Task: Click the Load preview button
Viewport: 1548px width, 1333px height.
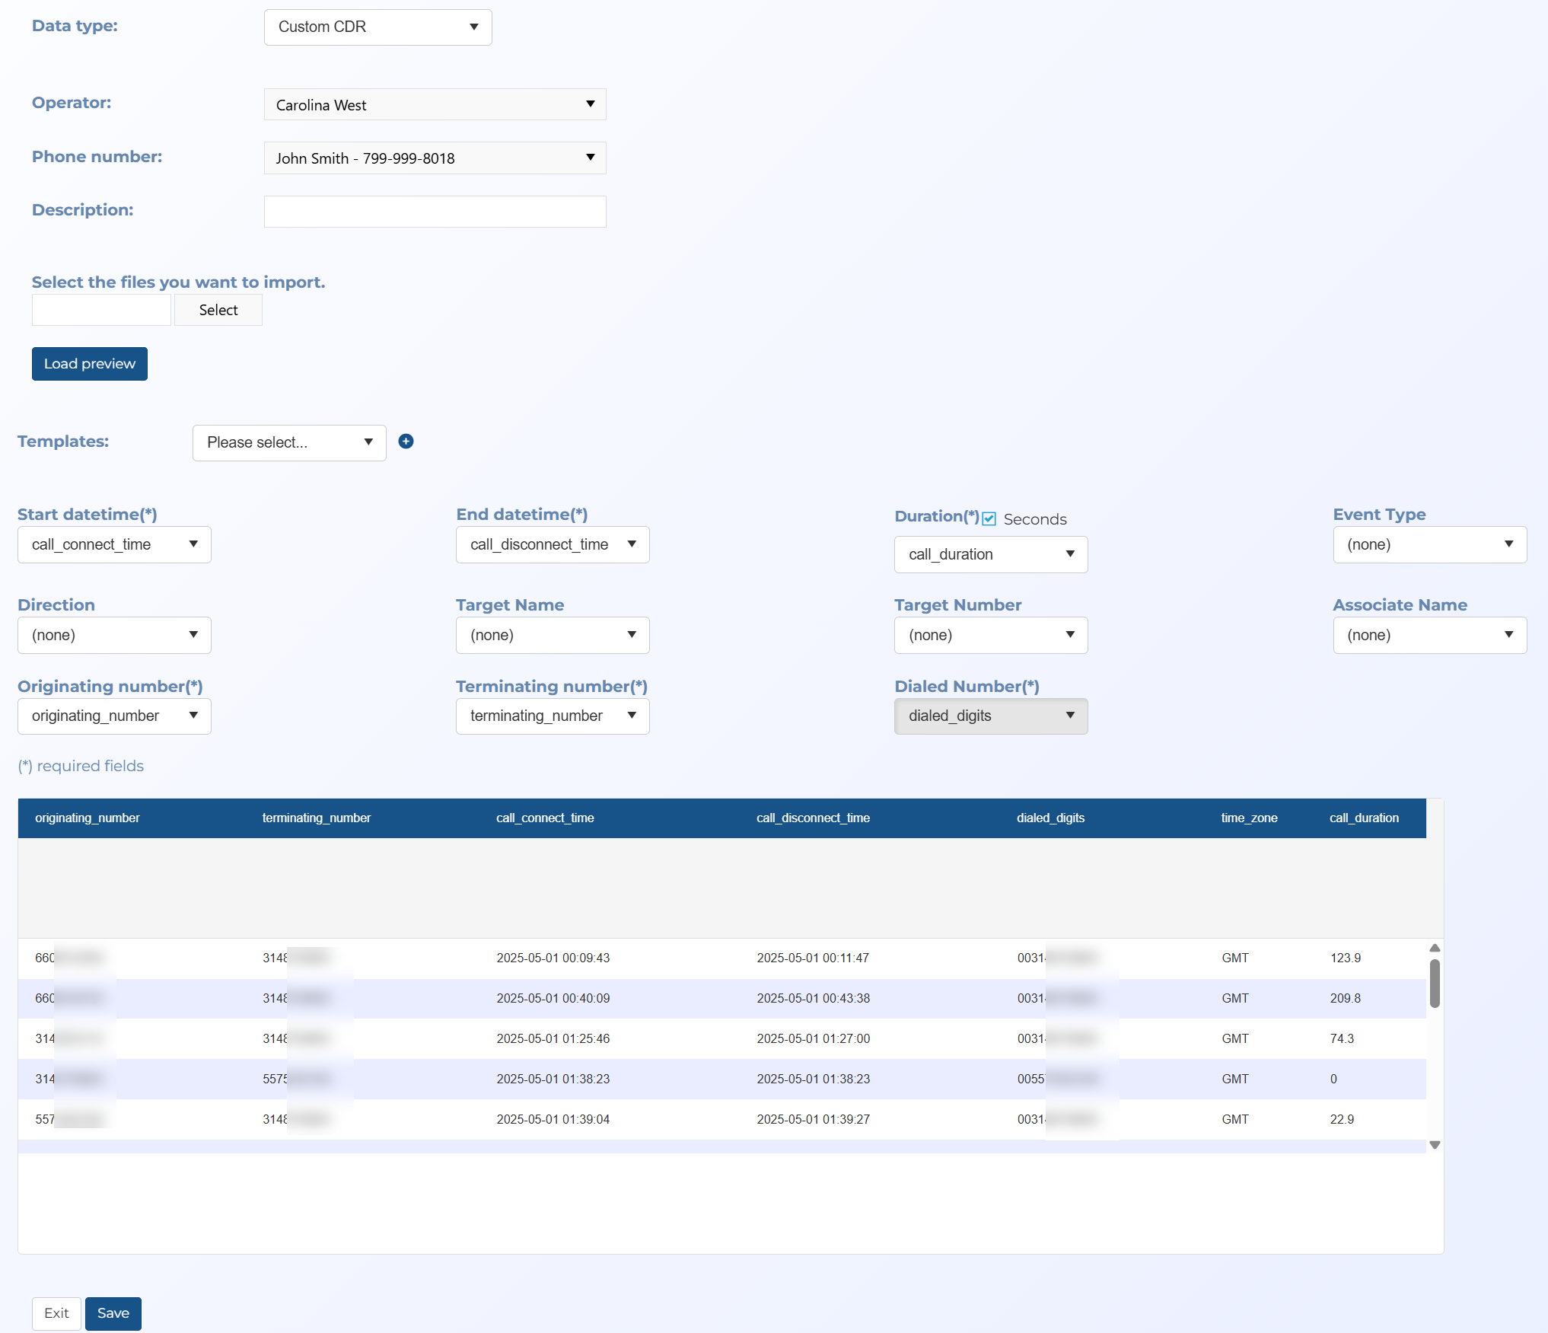Action: click(90, 364)
